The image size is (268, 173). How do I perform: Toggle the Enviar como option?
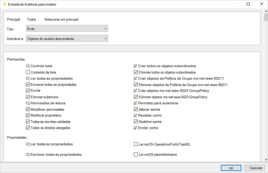click(x=135, y=128)
